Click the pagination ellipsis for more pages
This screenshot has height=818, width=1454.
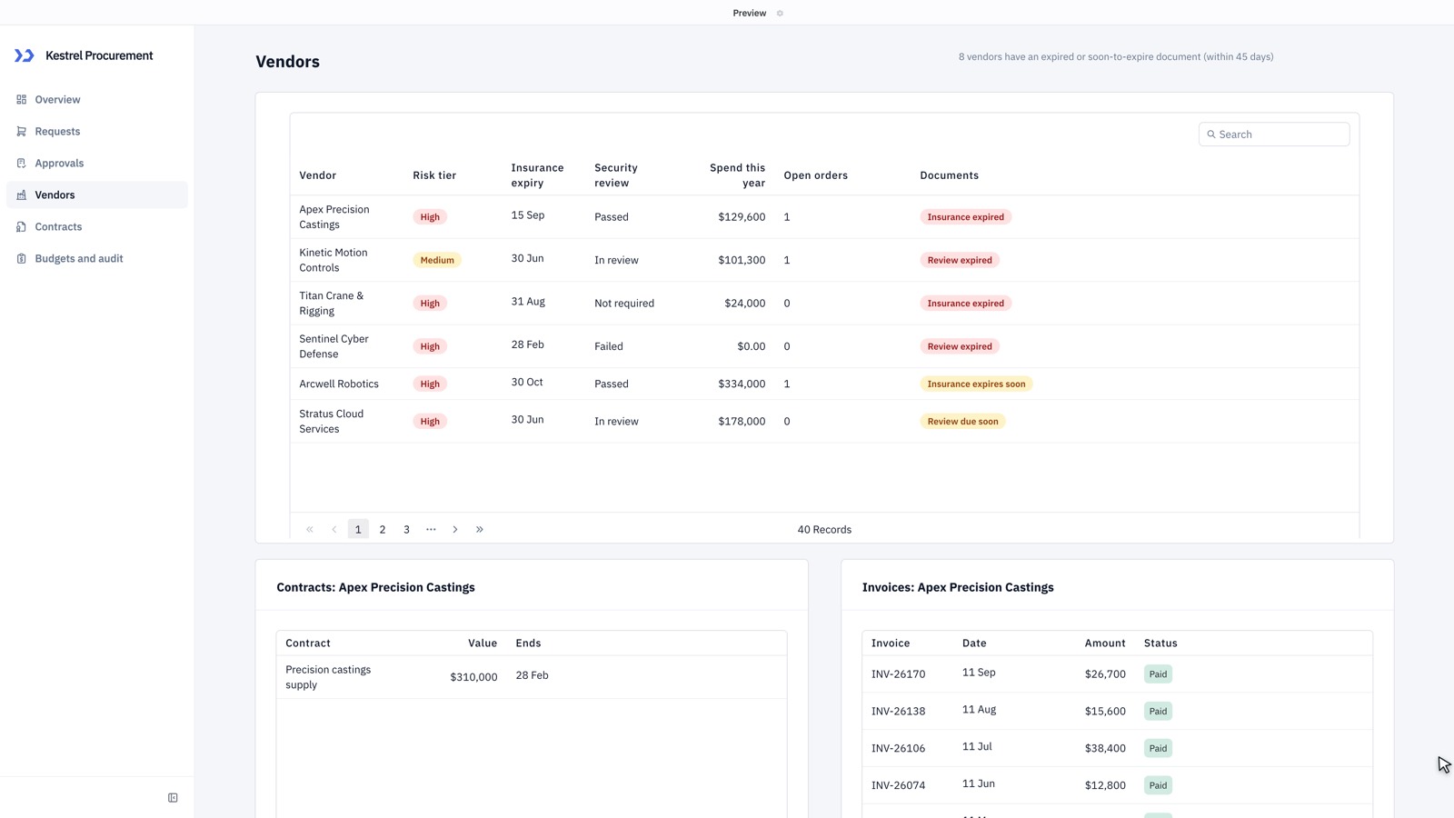click(x=431, y=529)
